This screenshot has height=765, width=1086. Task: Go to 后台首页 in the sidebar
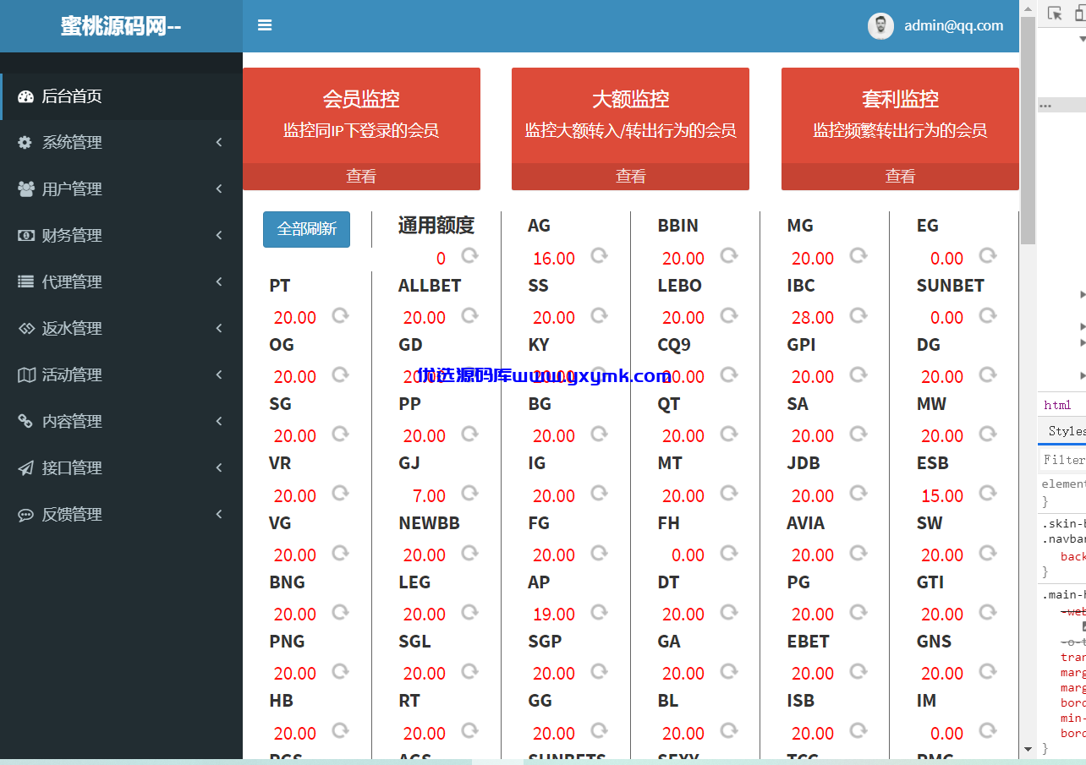[122, 96]
